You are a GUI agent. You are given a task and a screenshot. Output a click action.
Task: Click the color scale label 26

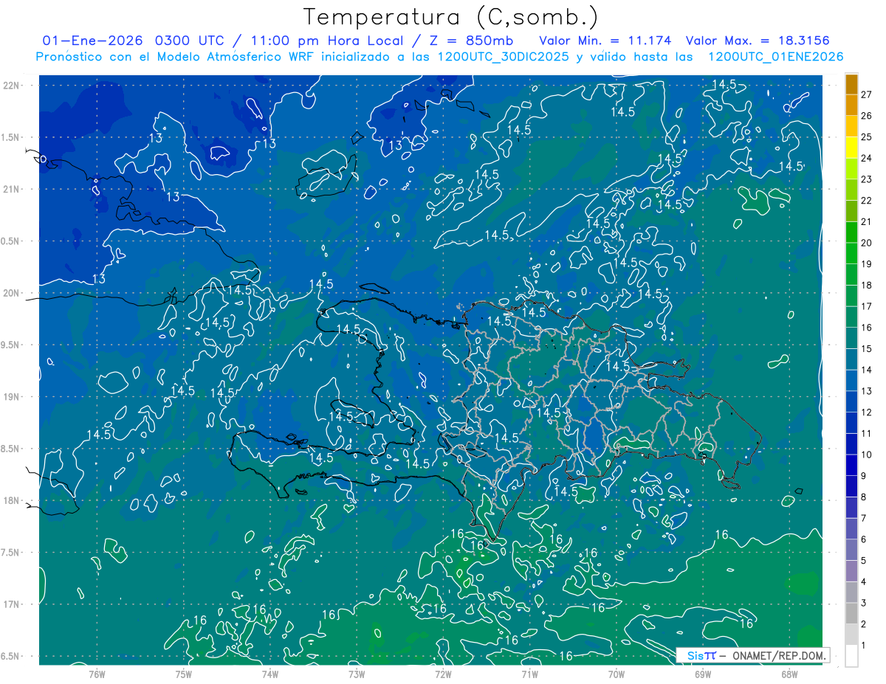[x=868, y=116]
